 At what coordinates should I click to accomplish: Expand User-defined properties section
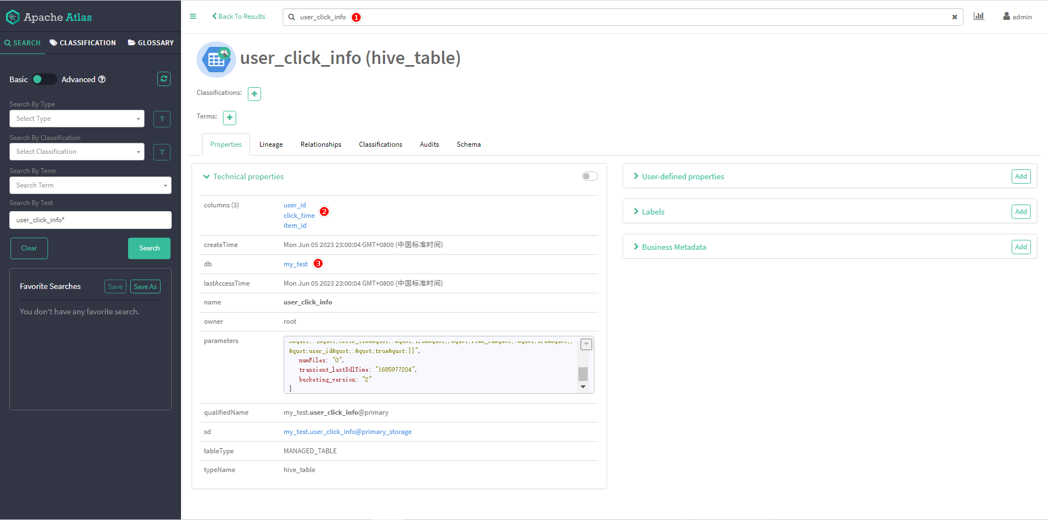click(x=679, y=176)
